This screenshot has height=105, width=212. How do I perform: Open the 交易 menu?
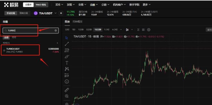click(x=82, y=5)
